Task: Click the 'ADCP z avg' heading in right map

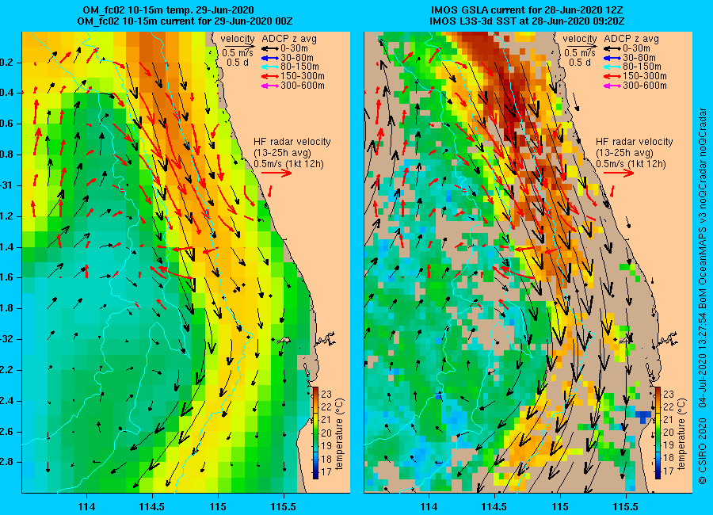Action: tap(631, 39)
